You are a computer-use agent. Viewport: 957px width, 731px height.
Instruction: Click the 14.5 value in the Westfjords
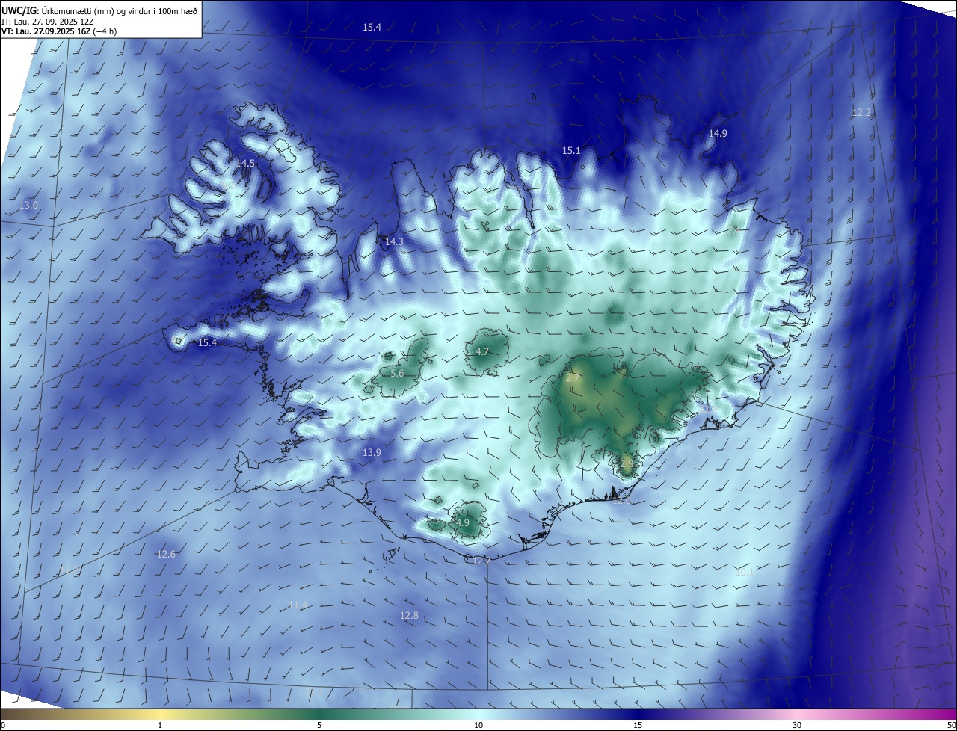[x=246, y=163]
